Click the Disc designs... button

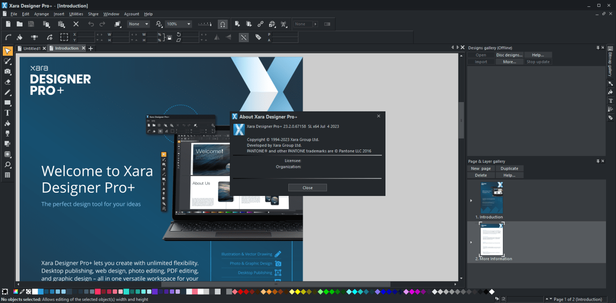[x=509, y=55]
